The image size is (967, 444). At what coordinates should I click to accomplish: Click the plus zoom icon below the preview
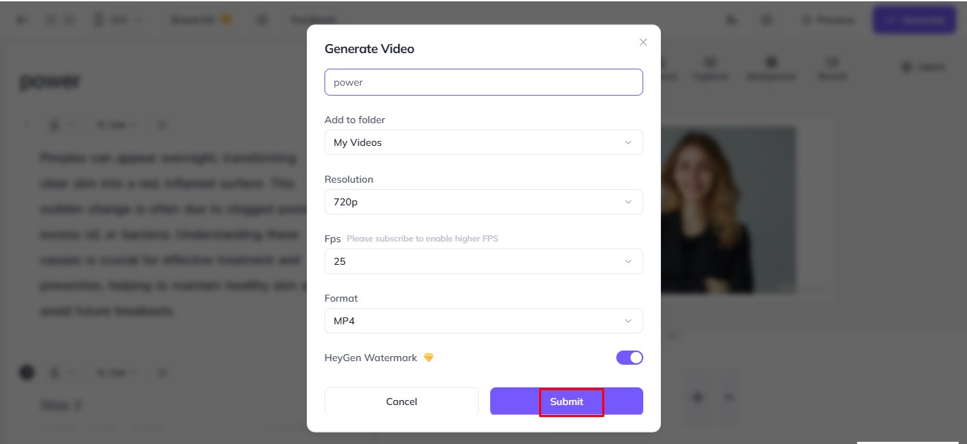697,397
